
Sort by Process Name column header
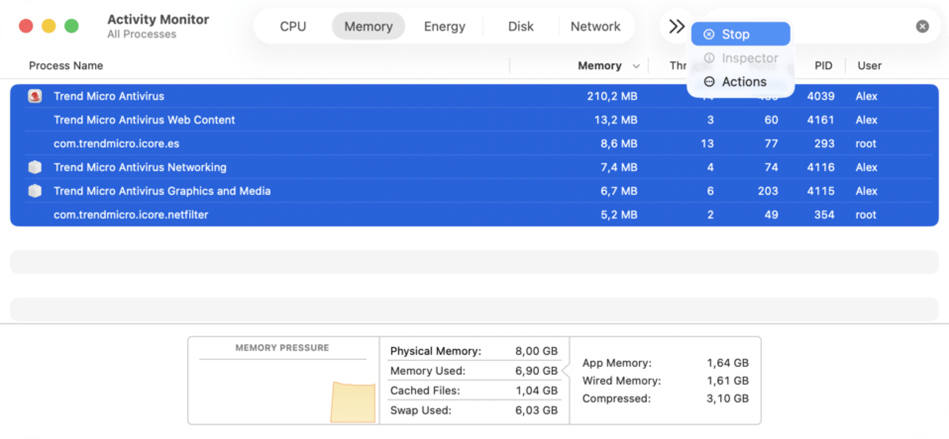pyautogui.click(x=66, y=66)
